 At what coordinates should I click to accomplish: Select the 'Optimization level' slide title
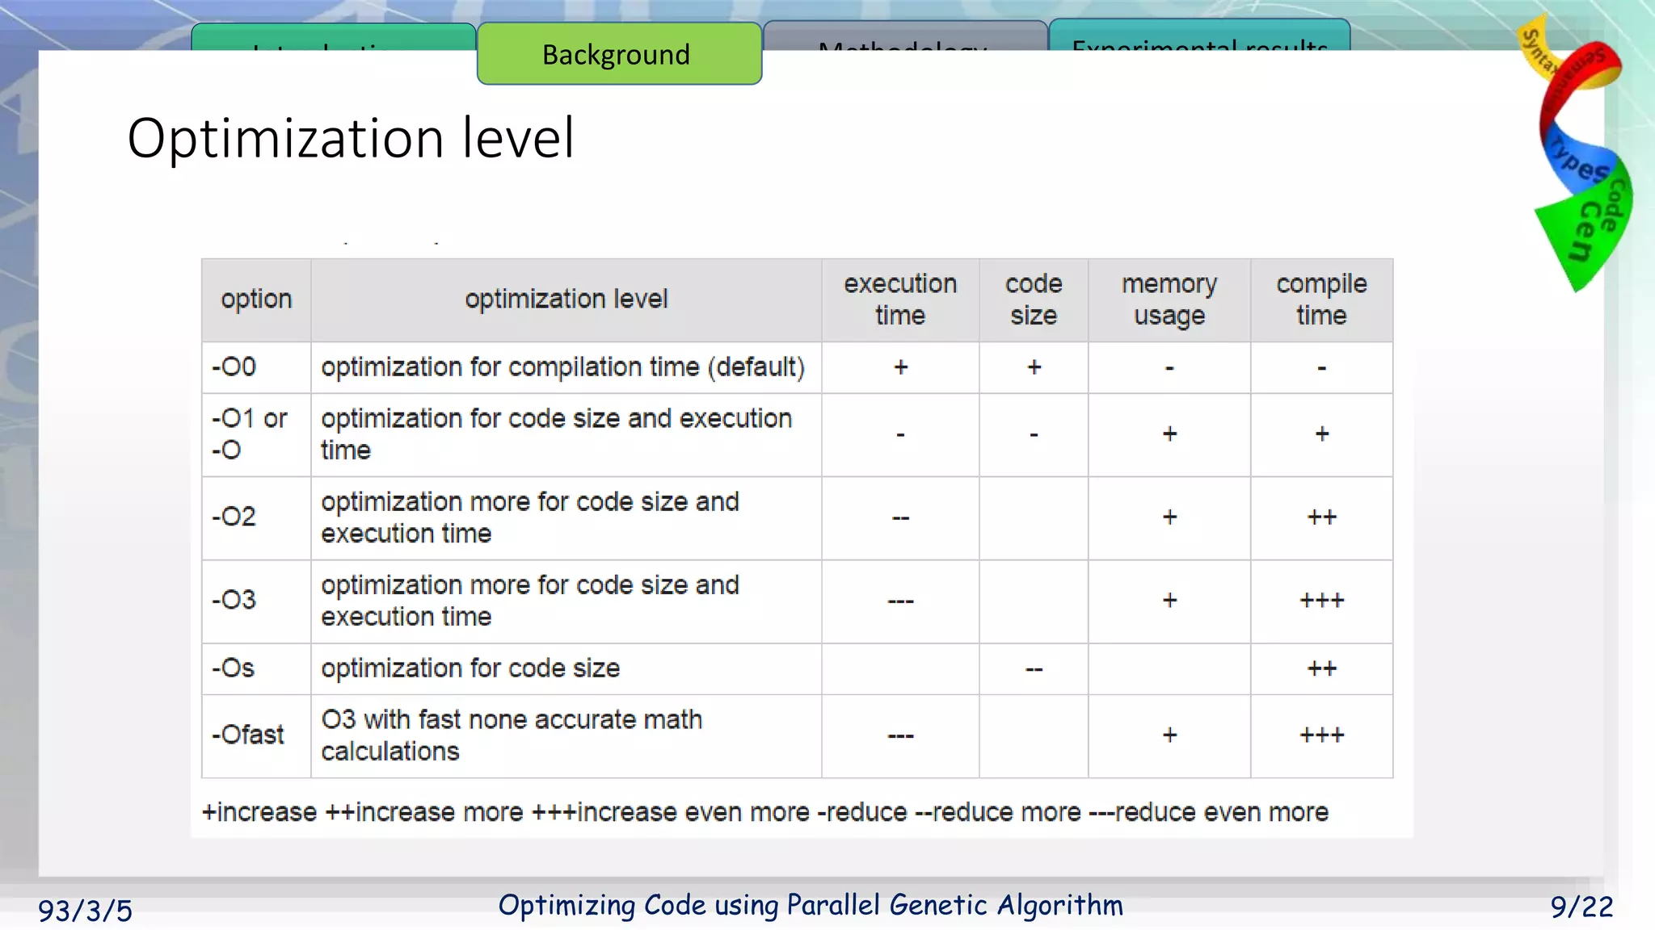(351, 138)
